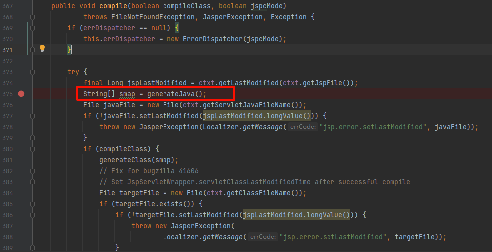Click the errCode hint on line 378
The image size is (492, 252).
pyautogui.click(x=303, y=127)
